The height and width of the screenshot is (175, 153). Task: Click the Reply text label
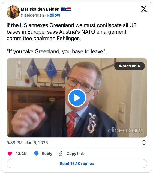coord(47,154)
